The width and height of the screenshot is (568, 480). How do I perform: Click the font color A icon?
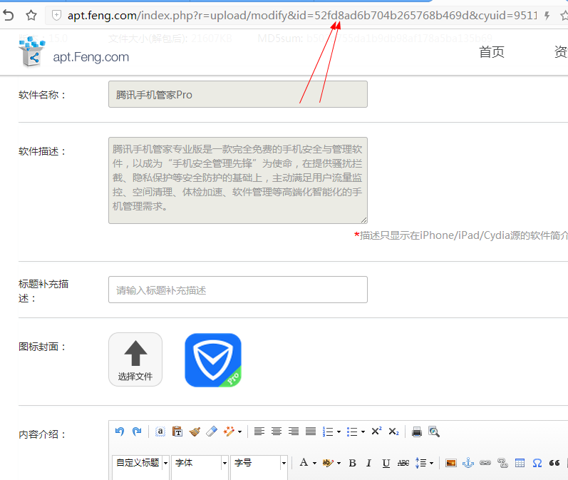pyautogui.click(x=304, y=463)
